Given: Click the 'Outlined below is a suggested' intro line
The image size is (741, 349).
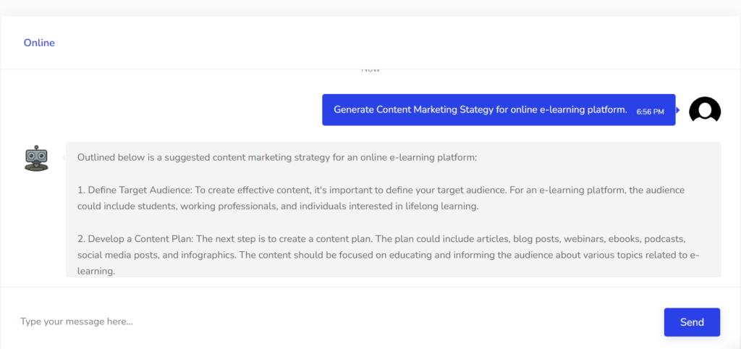Looking at the screenshot, I should pyautogui.click(x=277, y=157).
